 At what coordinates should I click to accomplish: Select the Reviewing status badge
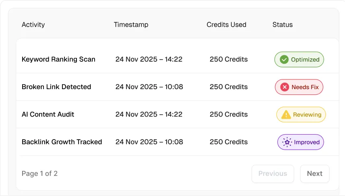click(301, 115)
